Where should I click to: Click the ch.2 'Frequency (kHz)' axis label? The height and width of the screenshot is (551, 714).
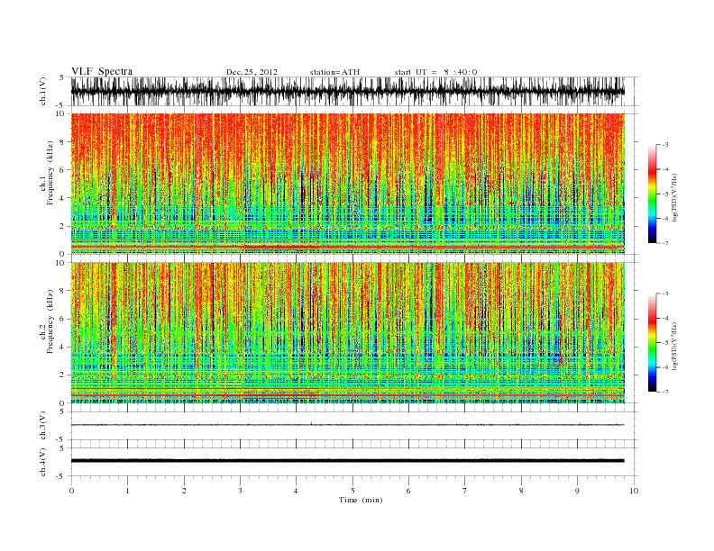[50, 321]
